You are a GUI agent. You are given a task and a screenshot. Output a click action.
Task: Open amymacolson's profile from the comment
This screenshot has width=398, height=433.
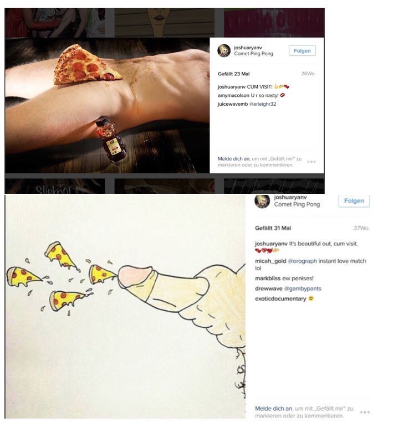[x=233, y=95]
